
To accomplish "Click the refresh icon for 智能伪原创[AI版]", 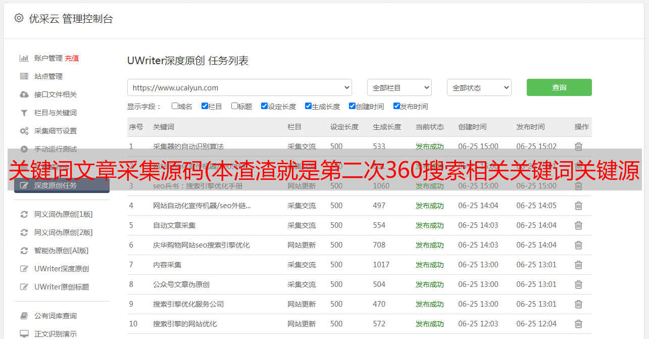I will click(x=24, y=251).
